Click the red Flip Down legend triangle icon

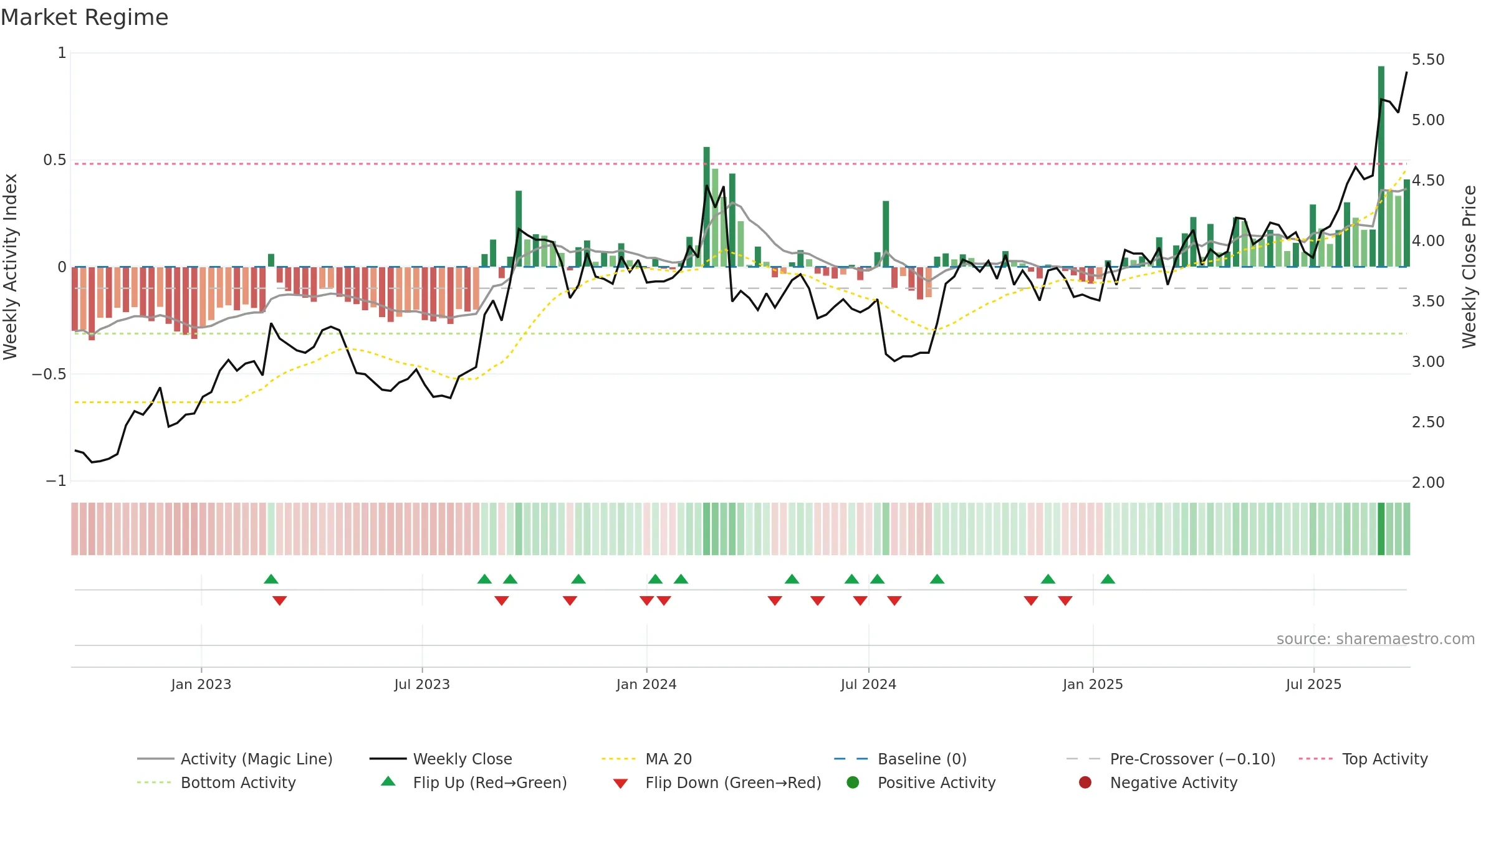(620, 784)
